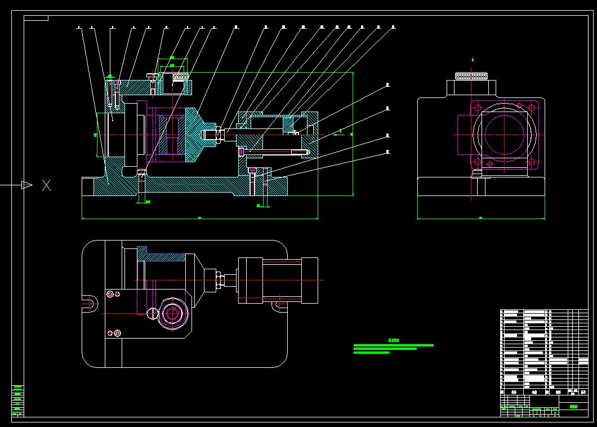Select the revision table at the frame's bottom-left corner
597x427 pixels.
click(x=17, y=401)
